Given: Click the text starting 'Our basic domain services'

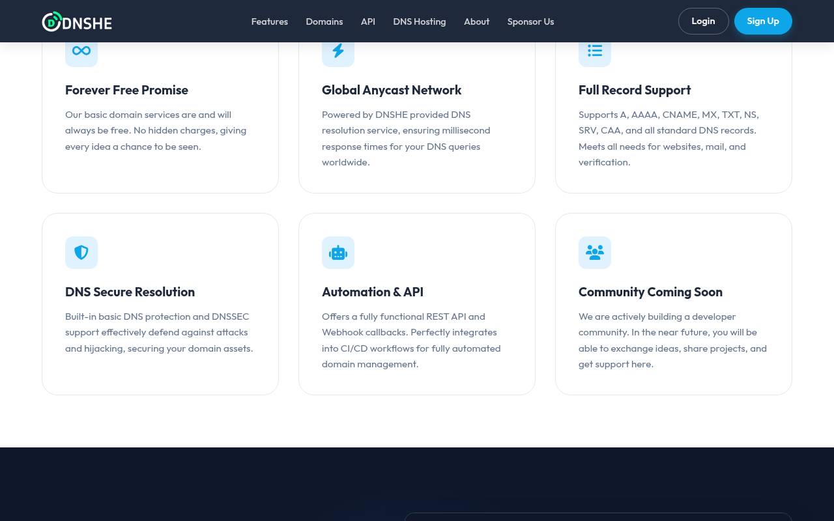Looking at the screenshot, I should point(156,130).
